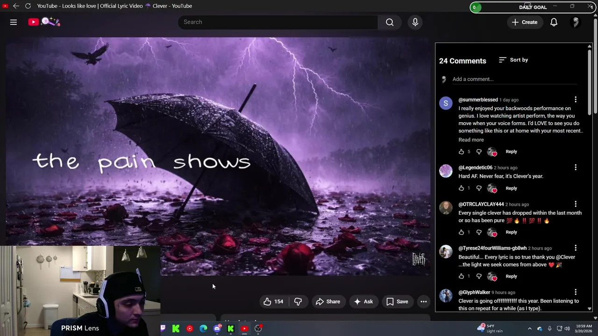Open YouTube Music red icon in taskbar
This screenshot has width=598, height=336.
point(190,329)
